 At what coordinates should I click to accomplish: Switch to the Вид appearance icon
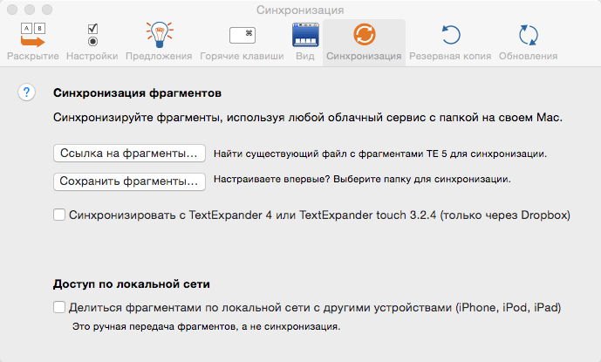(305, 35)
